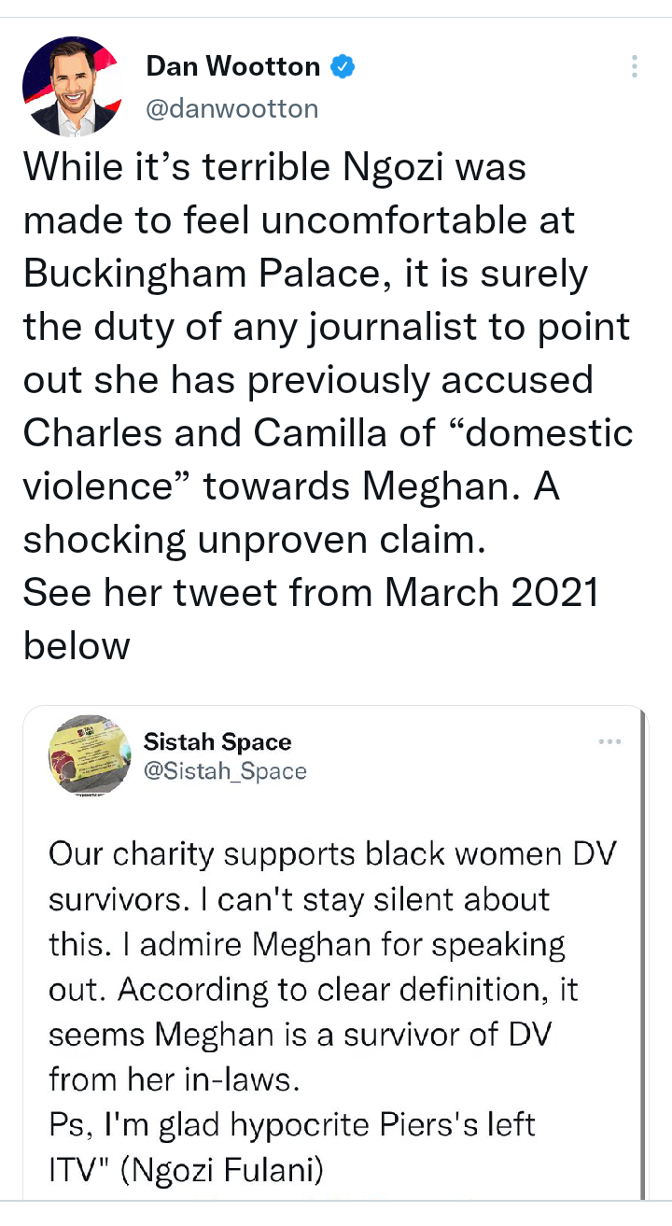Image resolution: width=672 pixels, height=1226 pixels.
Task: Click the Sistah Space display name
Action: point(217,741)
